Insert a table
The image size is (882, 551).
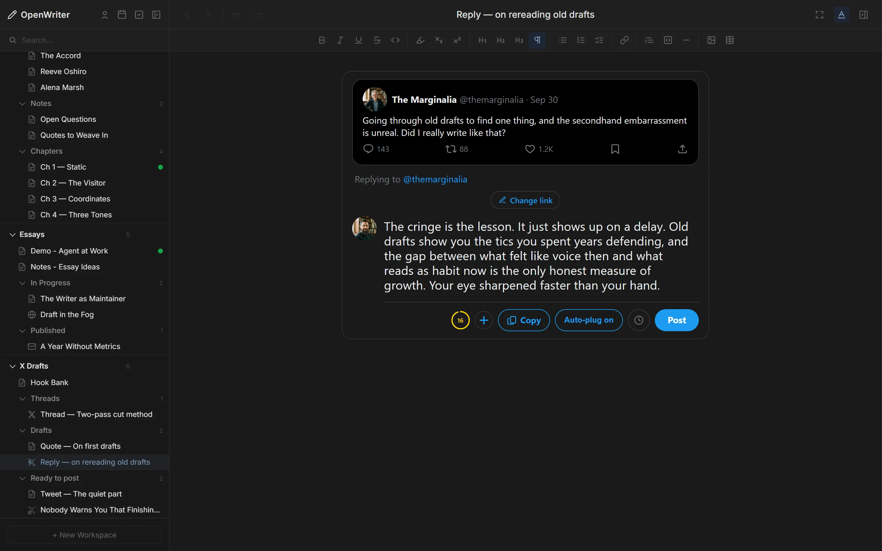pyautogui.click(x=730, y=40)
